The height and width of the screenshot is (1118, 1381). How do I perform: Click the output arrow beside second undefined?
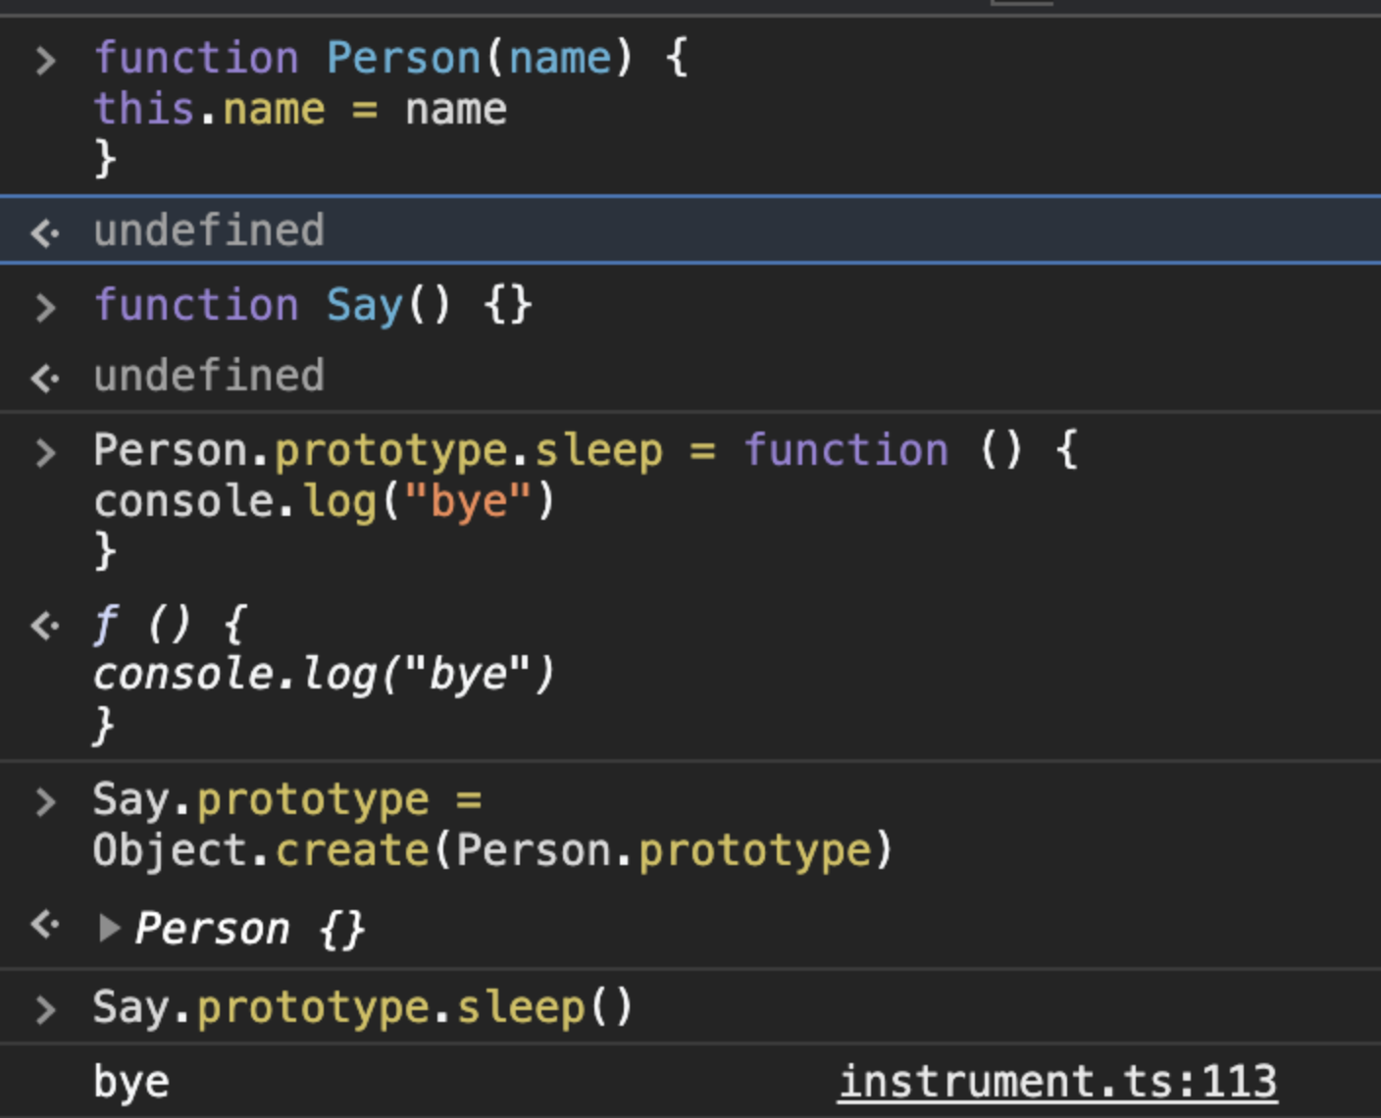(x=44, y=378)
